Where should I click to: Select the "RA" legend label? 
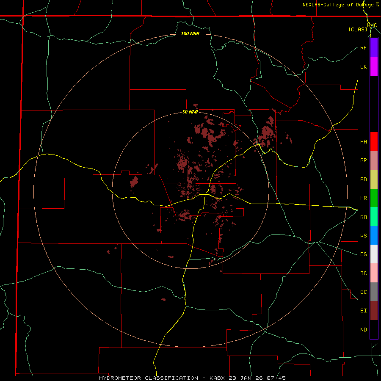(363, 217)
